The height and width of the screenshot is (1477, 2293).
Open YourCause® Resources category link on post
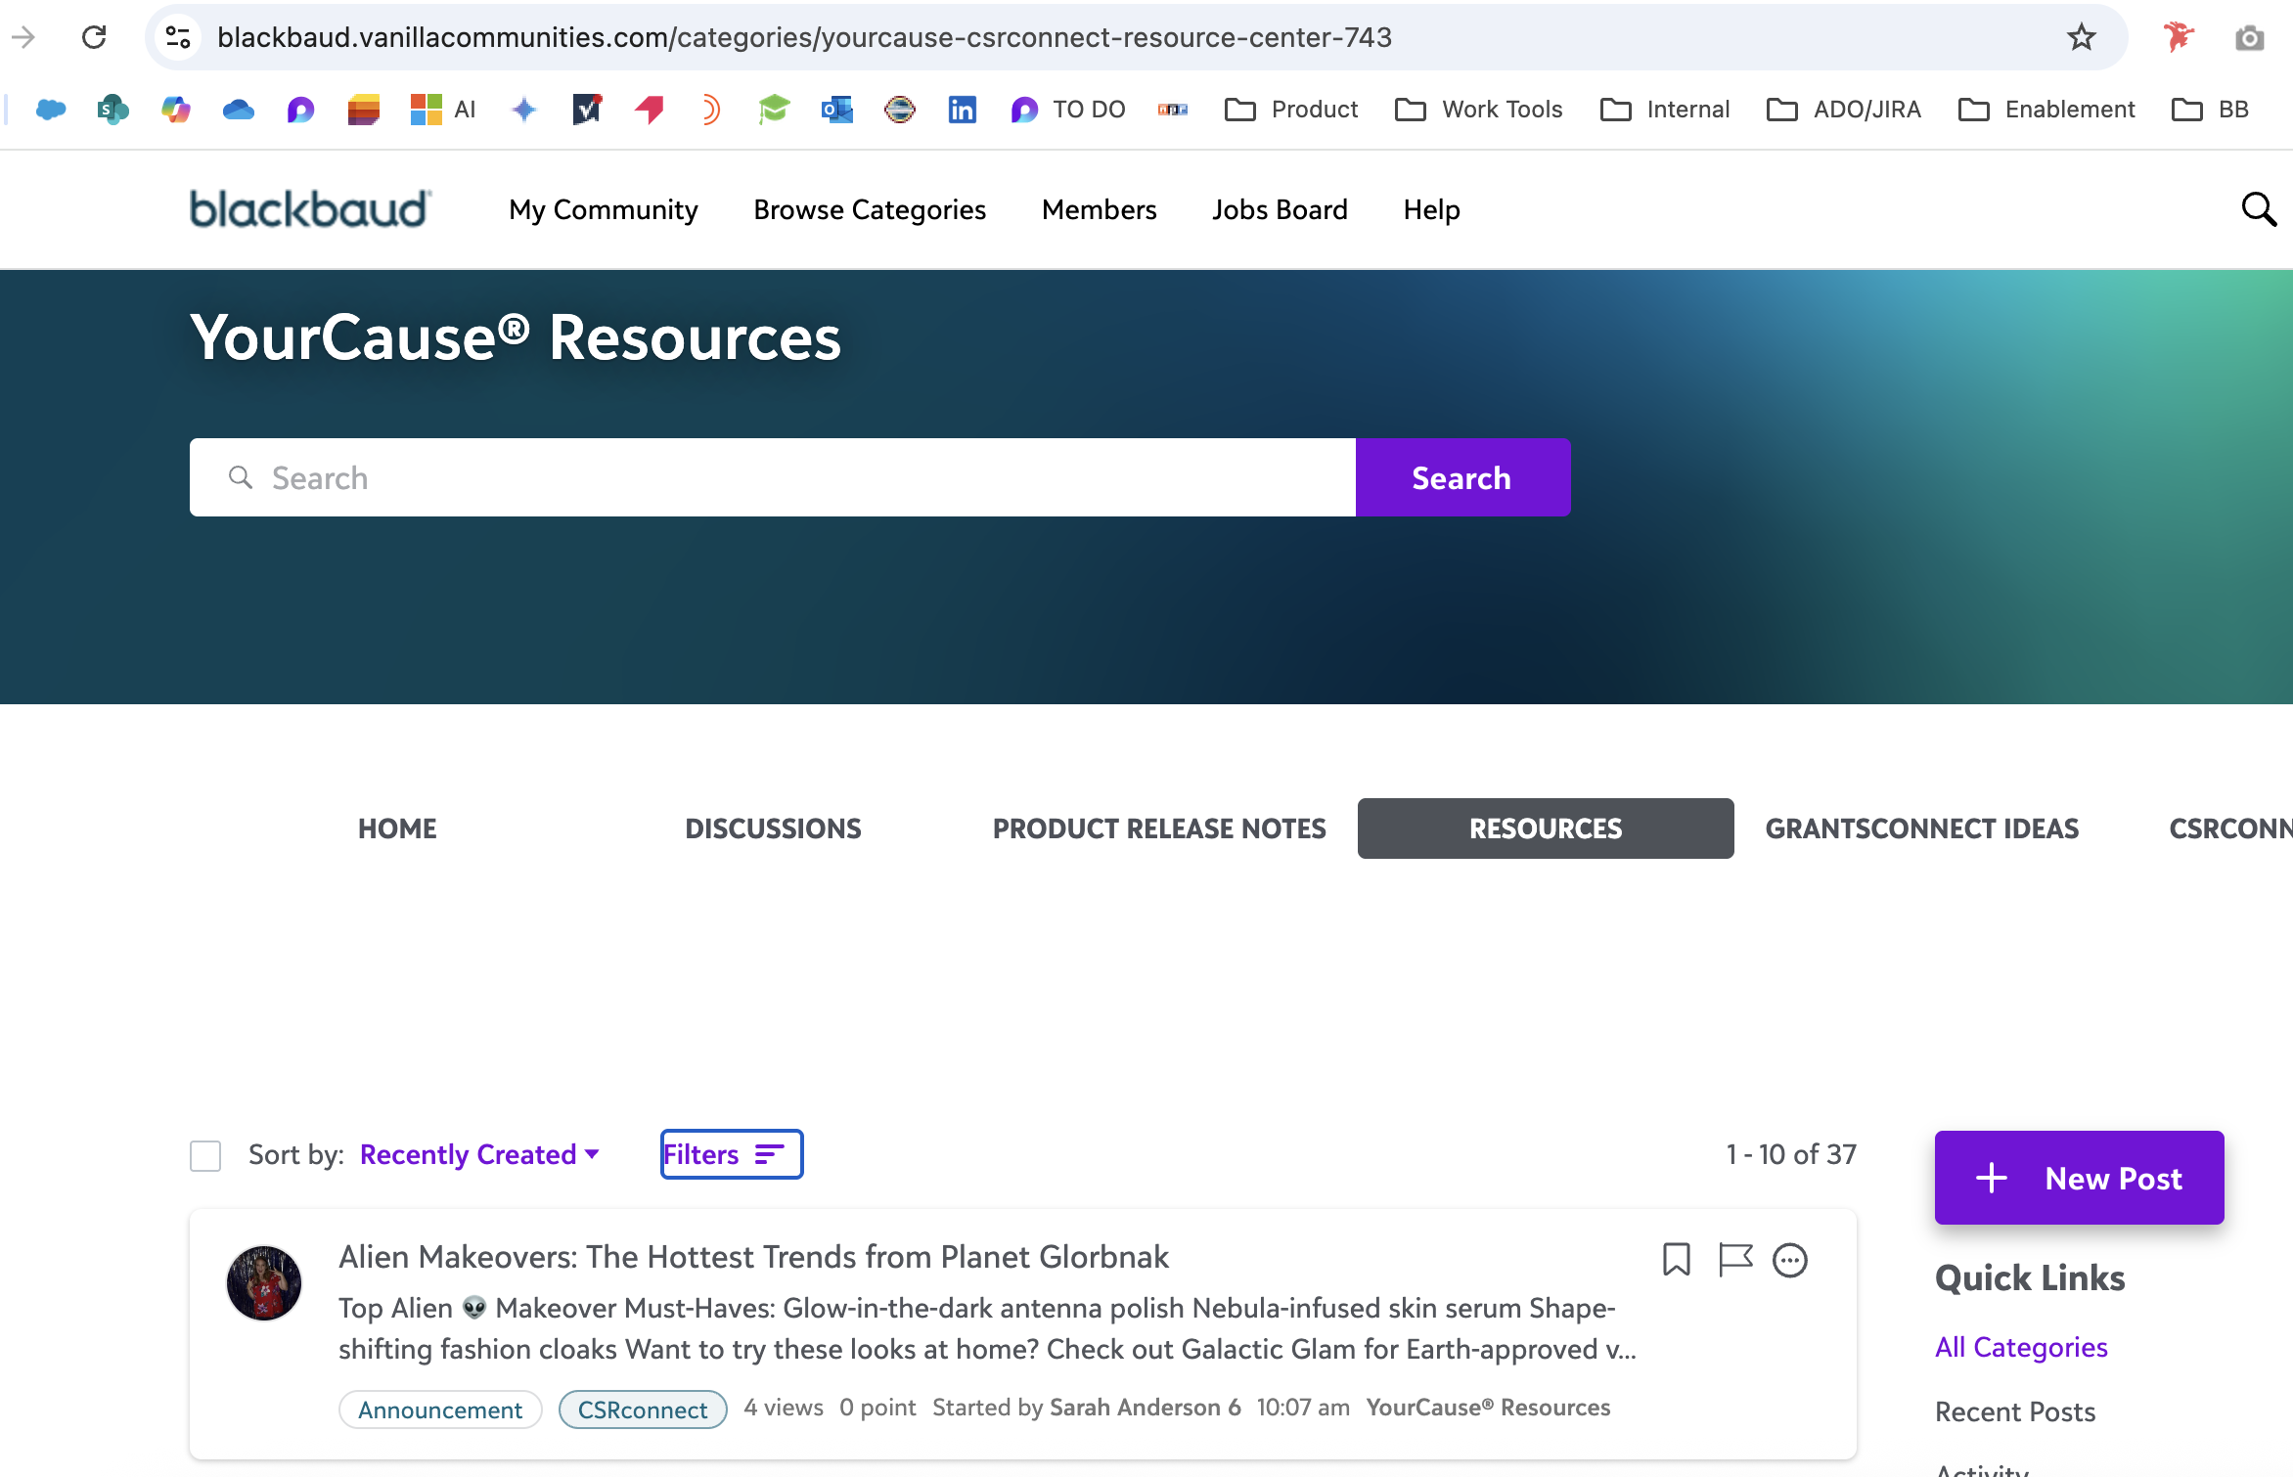tap(1488, 1408)
